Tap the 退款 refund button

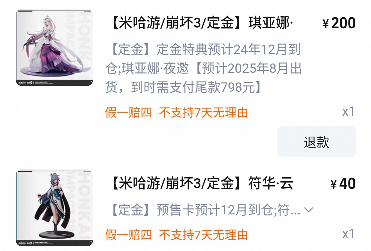(316, 142)
